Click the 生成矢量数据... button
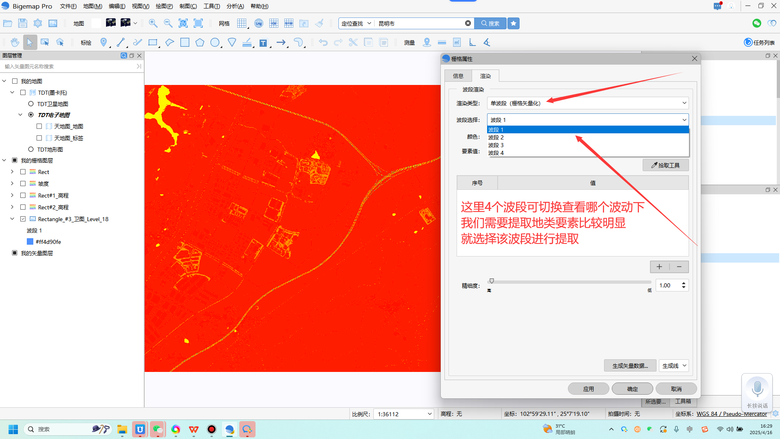Image resolution: width=780 pixels, height=439 pixels. [630, 366]
